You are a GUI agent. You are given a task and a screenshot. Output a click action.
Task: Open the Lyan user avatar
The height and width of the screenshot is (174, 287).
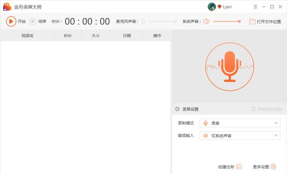212,7
